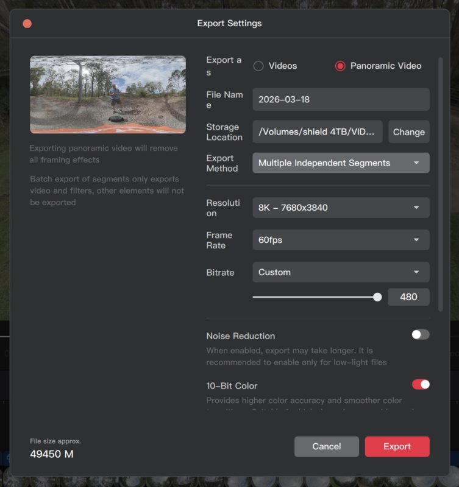Open the Bitrate dropdown showing Custom
459x487 pixels.
tap(341, 272)
